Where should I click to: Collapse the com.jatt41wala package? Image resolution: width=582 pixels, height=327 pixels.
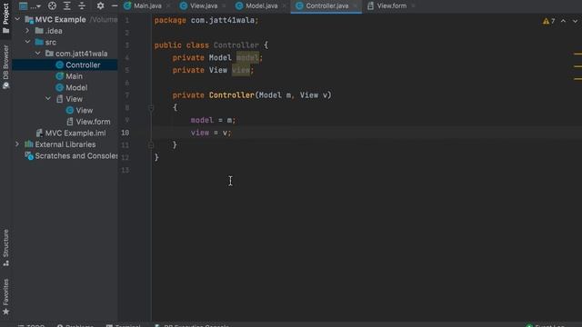[x=38, y=54]
